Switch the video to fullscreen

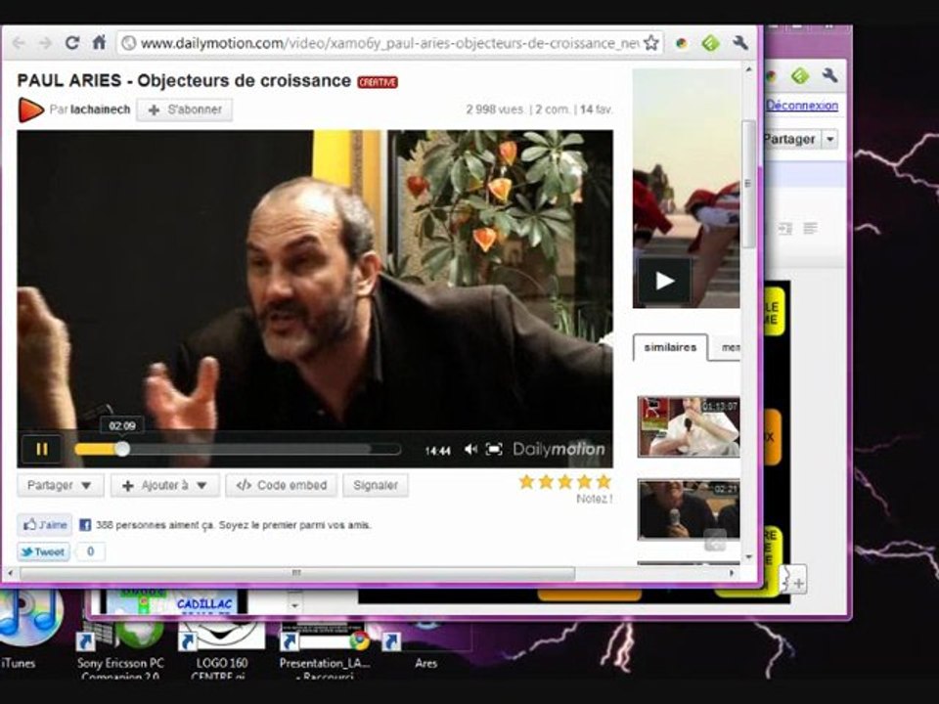(x=494, y=449)
